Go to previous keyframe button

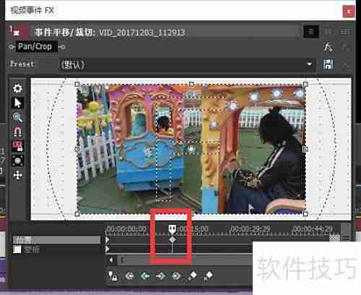click(x=145, y=276)
